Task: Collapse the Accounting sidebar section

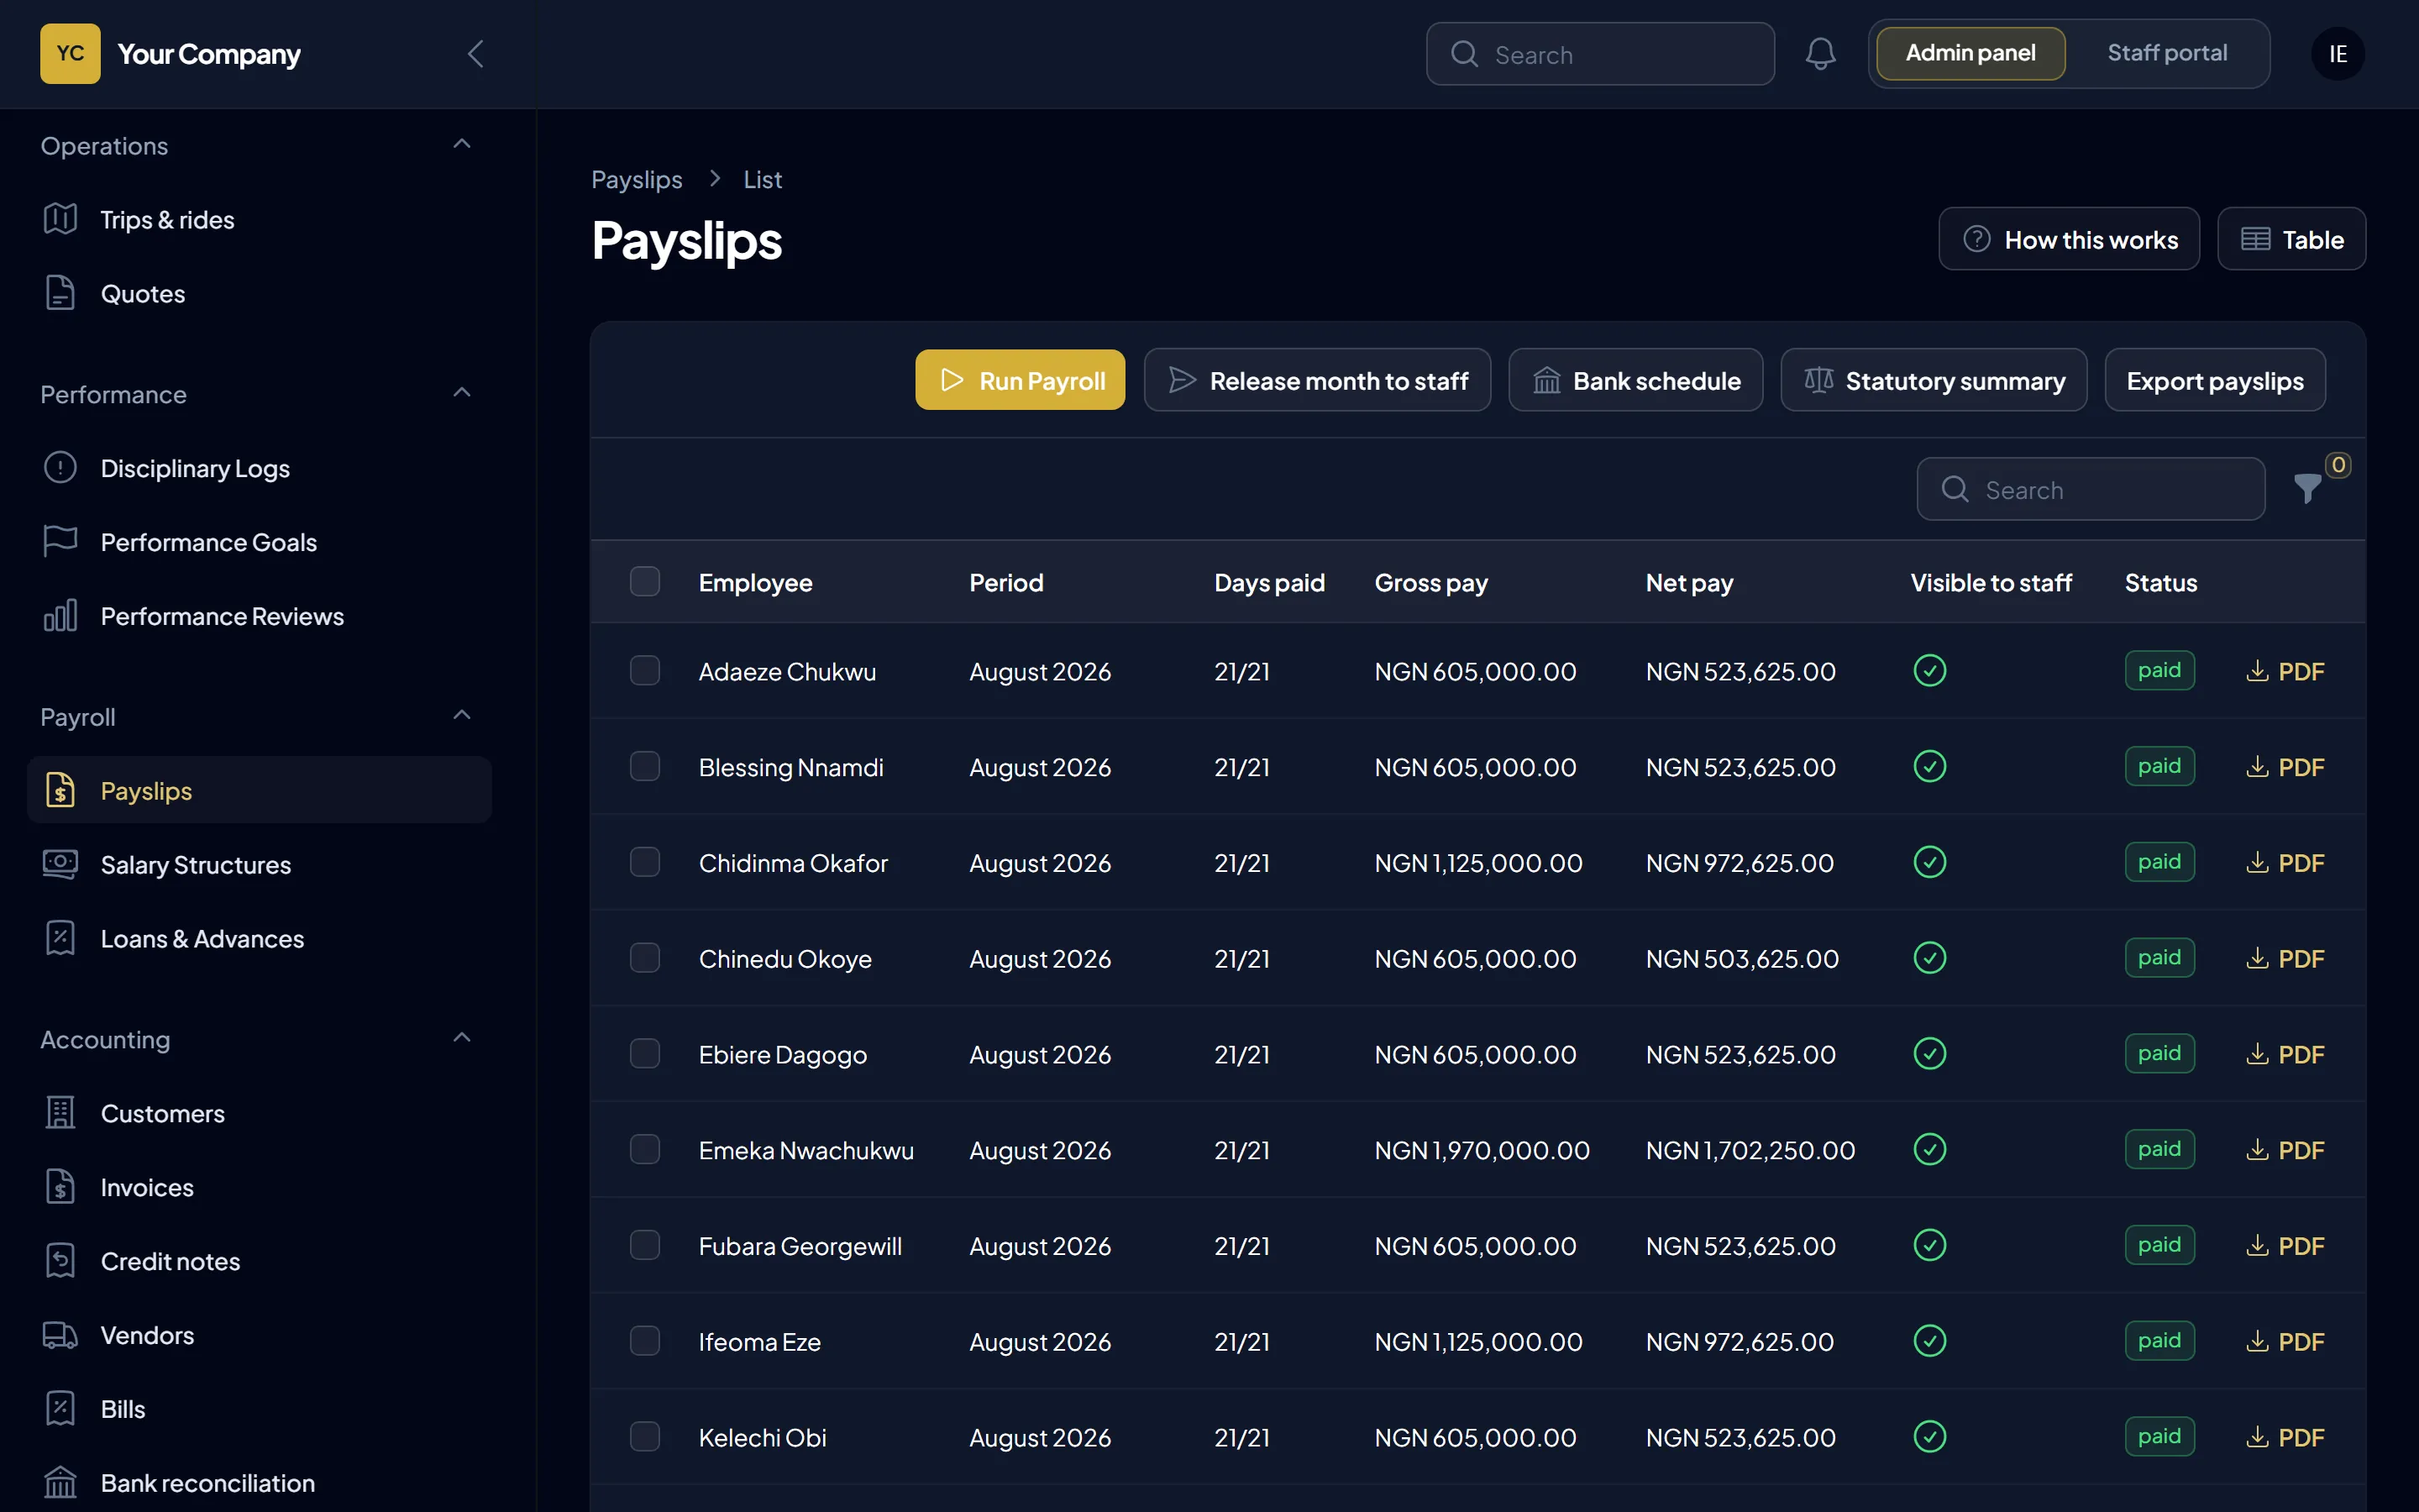Action: pos(462,1038)
